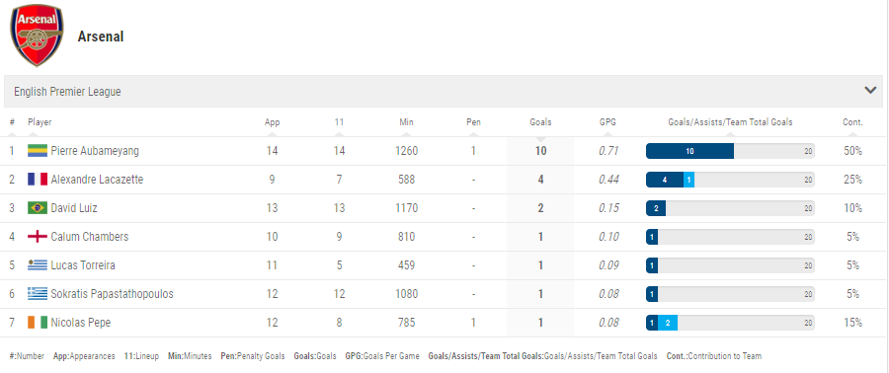Click the Uruguay flag beside Lucas Torreira

click(x=38, y=265)
